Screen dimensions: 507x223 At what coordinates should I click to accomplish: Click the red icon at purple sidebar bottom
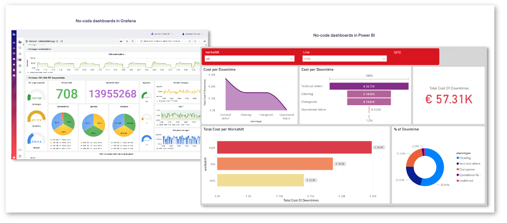(14, 157)
